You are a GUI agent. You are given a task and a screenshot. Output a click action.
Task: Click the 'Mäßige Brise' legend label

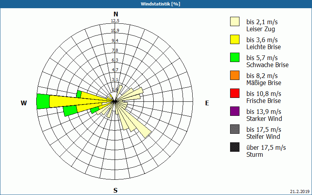[264, 83]
